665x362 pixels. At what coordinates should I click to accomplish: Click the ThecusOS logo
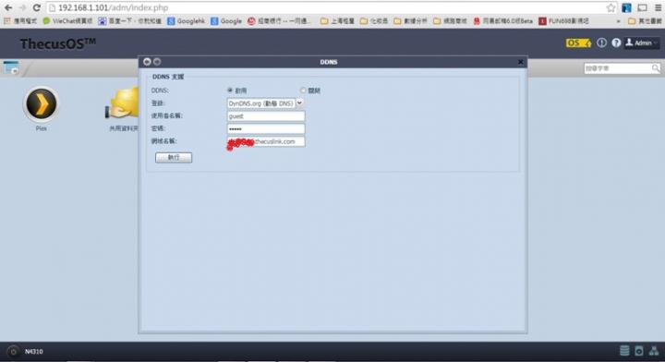57,43
